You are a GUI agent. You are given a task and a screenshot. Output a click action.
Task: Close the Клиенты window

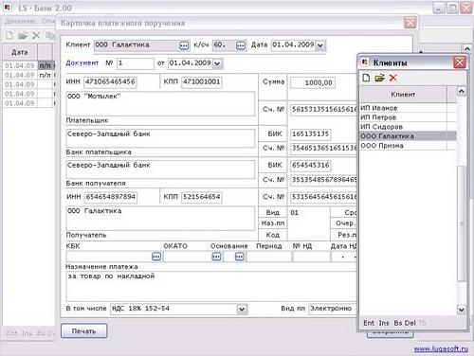[x=460, y=62]
